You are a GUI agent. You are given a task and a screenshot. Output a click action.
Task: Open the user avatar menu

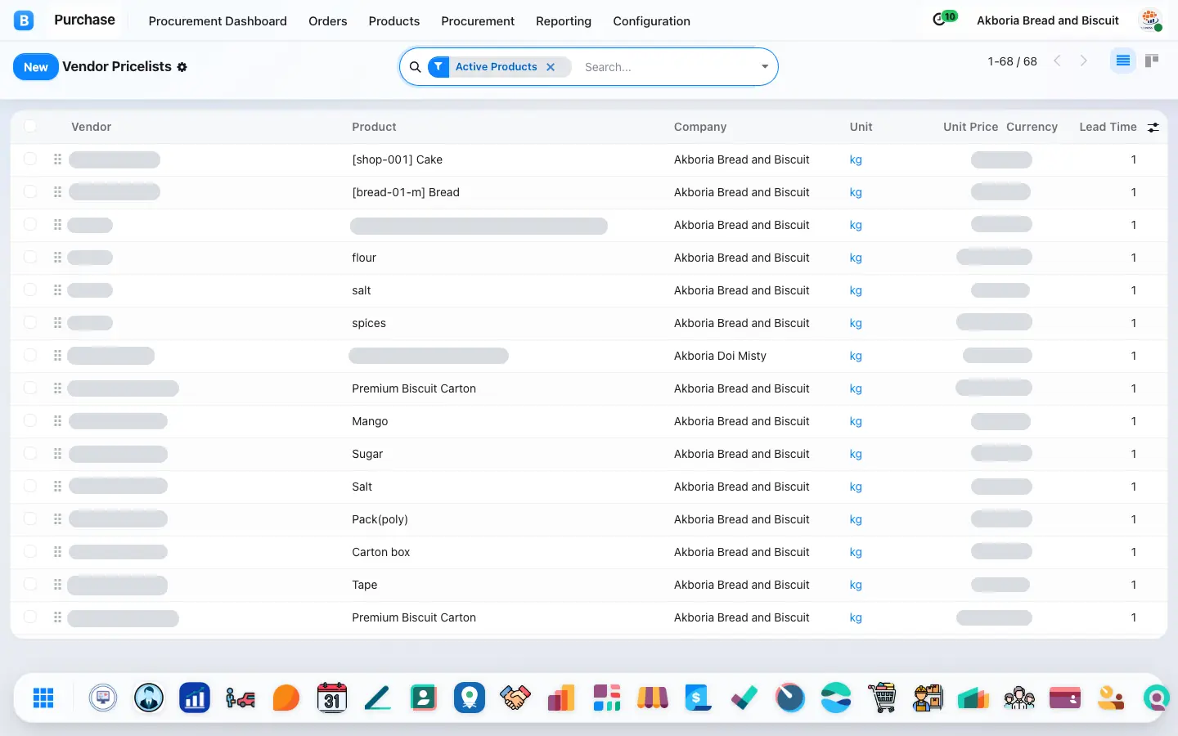pyautogui.click(x=1150, y=20)
